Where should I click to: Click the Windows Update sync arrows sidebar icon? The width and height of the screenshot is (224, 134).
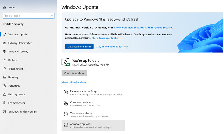[4, 34]
